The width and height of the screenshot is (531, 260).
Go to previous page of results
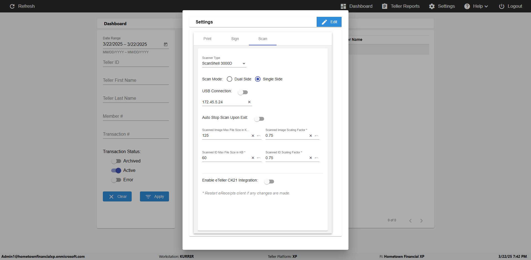pyautogui.click(x=410, y=220)
